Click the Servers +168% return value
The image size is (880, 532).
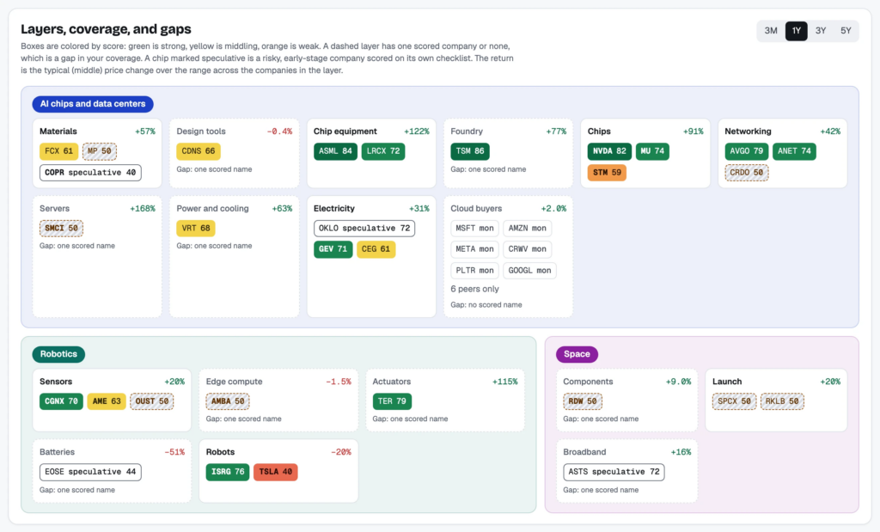point(143,208)
